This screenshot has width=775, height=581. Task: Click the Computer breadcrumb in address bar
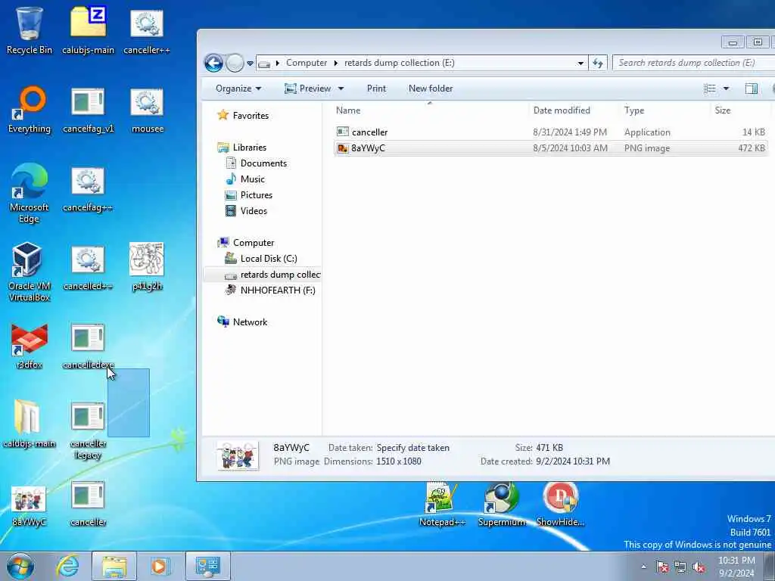pos(307,63)
